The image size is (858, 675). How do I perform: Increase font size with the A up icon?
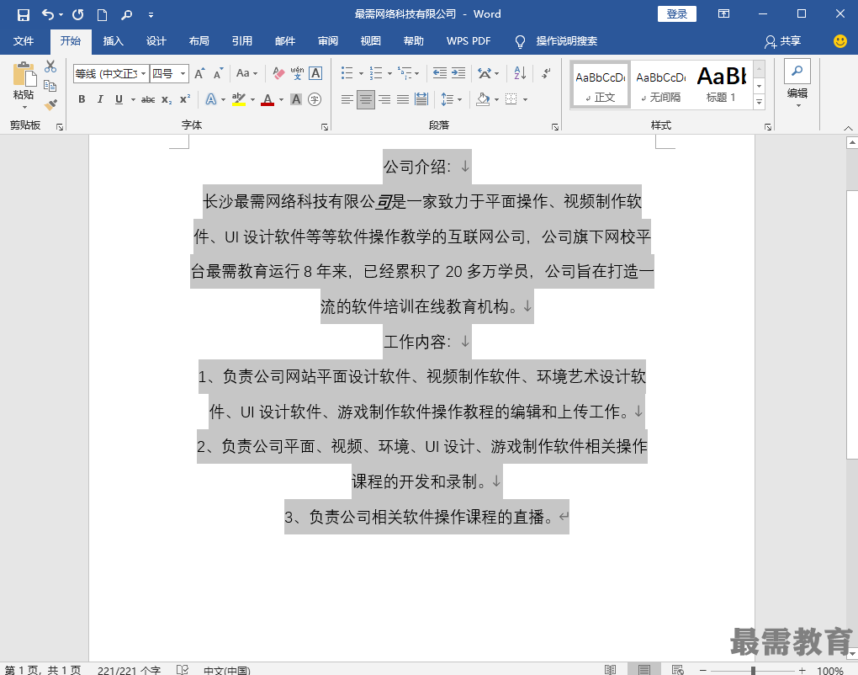tap(199, 73)
